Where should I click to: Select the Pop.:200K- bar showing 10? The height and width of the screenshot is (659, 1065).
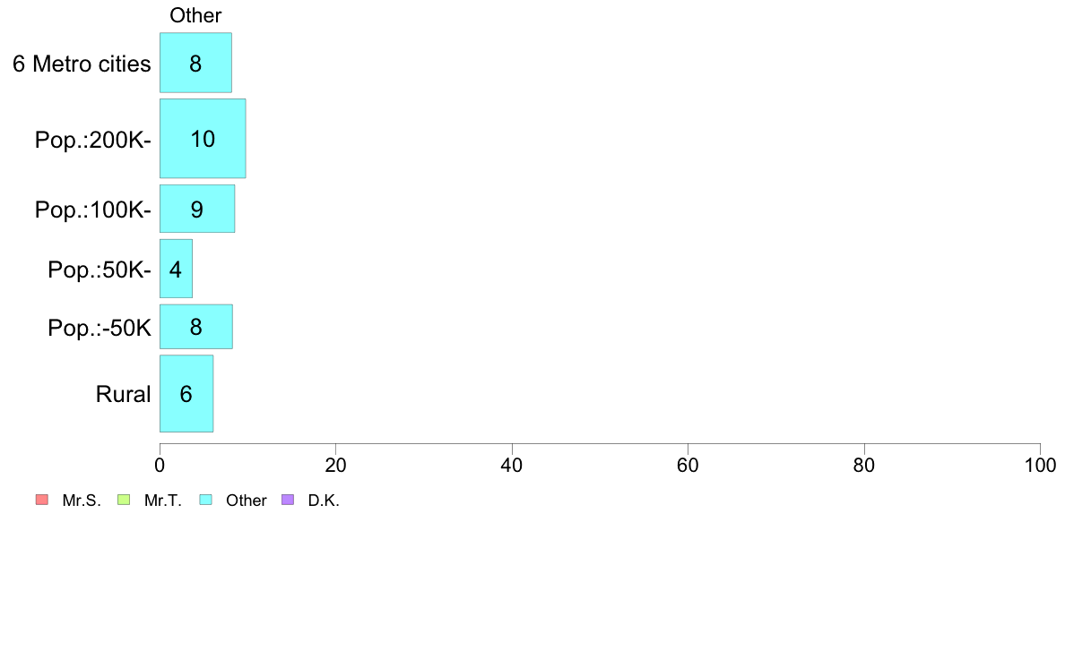[203, 139]
